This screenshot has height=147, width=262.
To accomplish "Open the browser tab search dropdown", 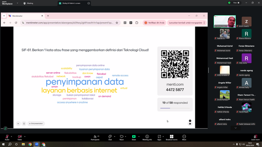I will (x=4, y=16).
